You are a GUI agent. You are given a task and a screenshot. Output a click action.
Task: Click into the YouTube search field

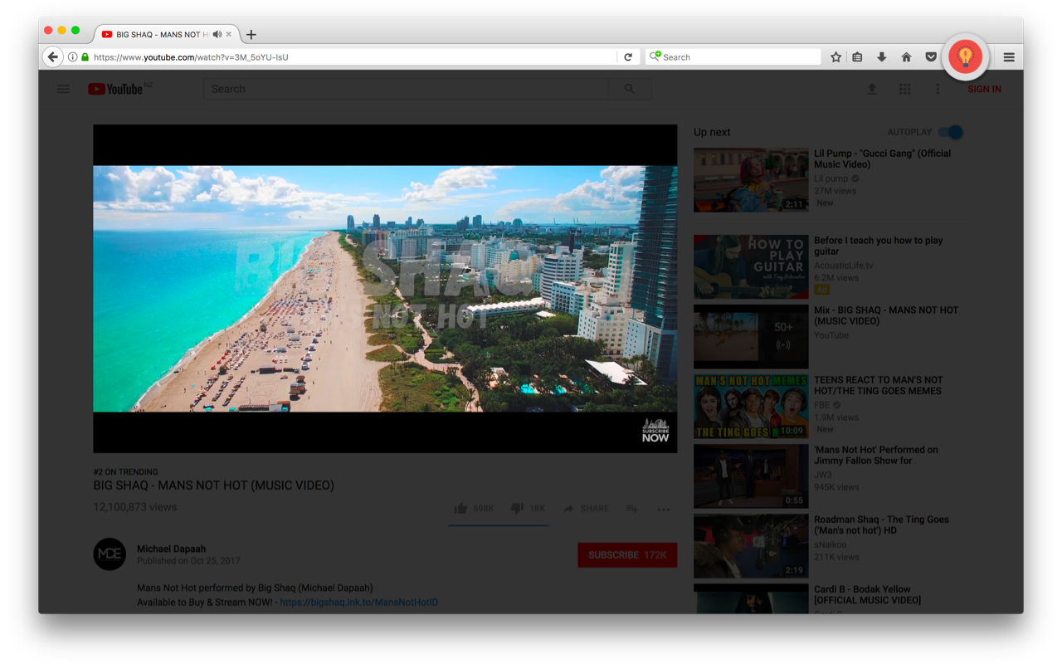406,89
